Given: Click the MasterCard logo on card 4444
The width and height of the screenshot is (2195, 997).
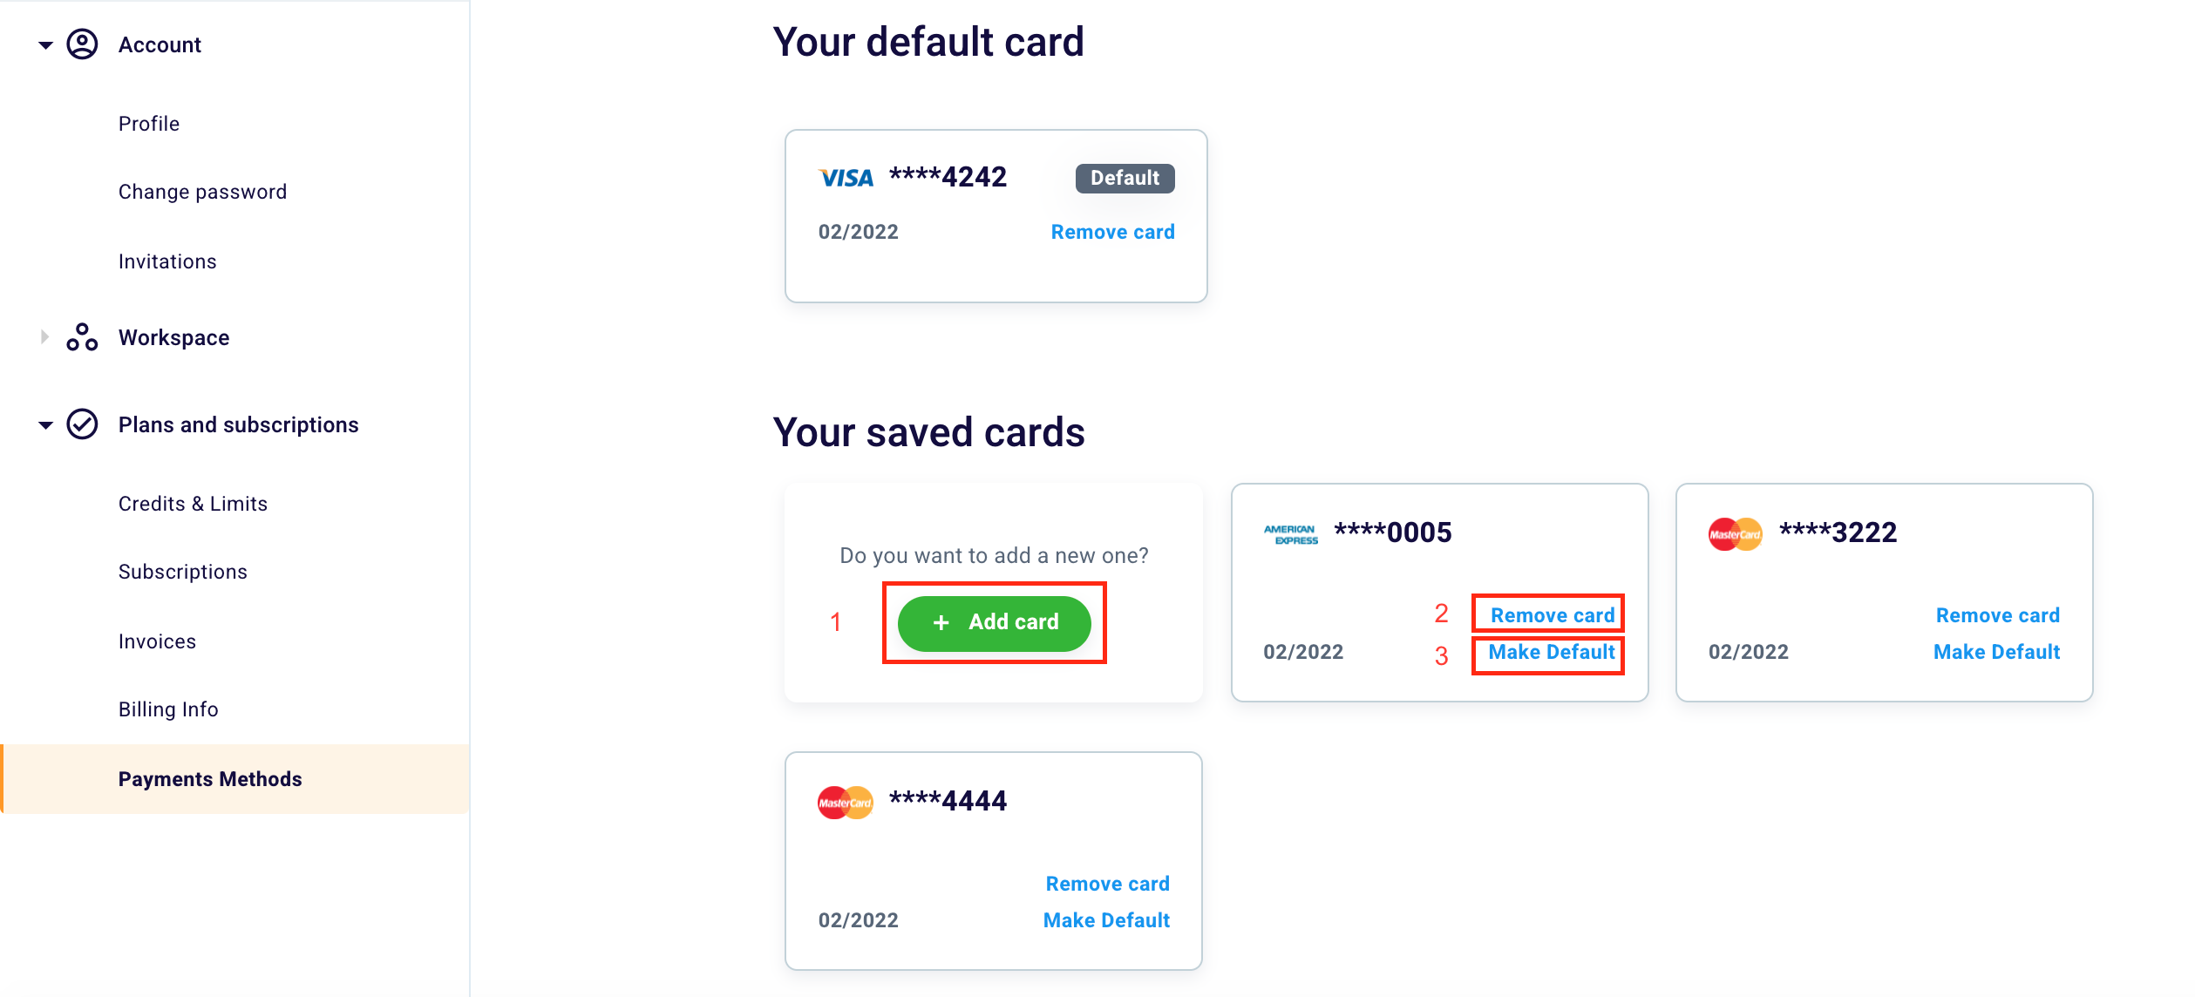Looking at the screenshot, I should (845, 803).
